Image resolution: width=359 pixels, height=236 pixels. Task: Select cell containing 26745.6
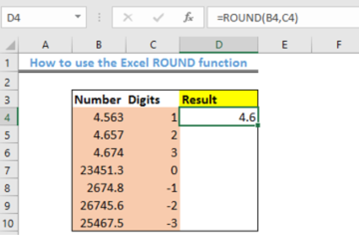coord(99,205)
